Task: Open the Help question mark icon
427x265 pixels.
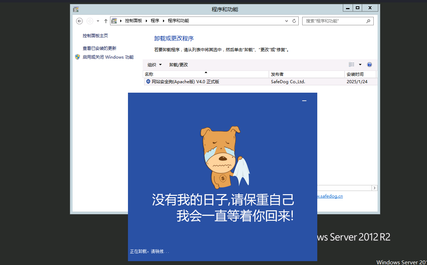Action: click(x=369, y=65)
